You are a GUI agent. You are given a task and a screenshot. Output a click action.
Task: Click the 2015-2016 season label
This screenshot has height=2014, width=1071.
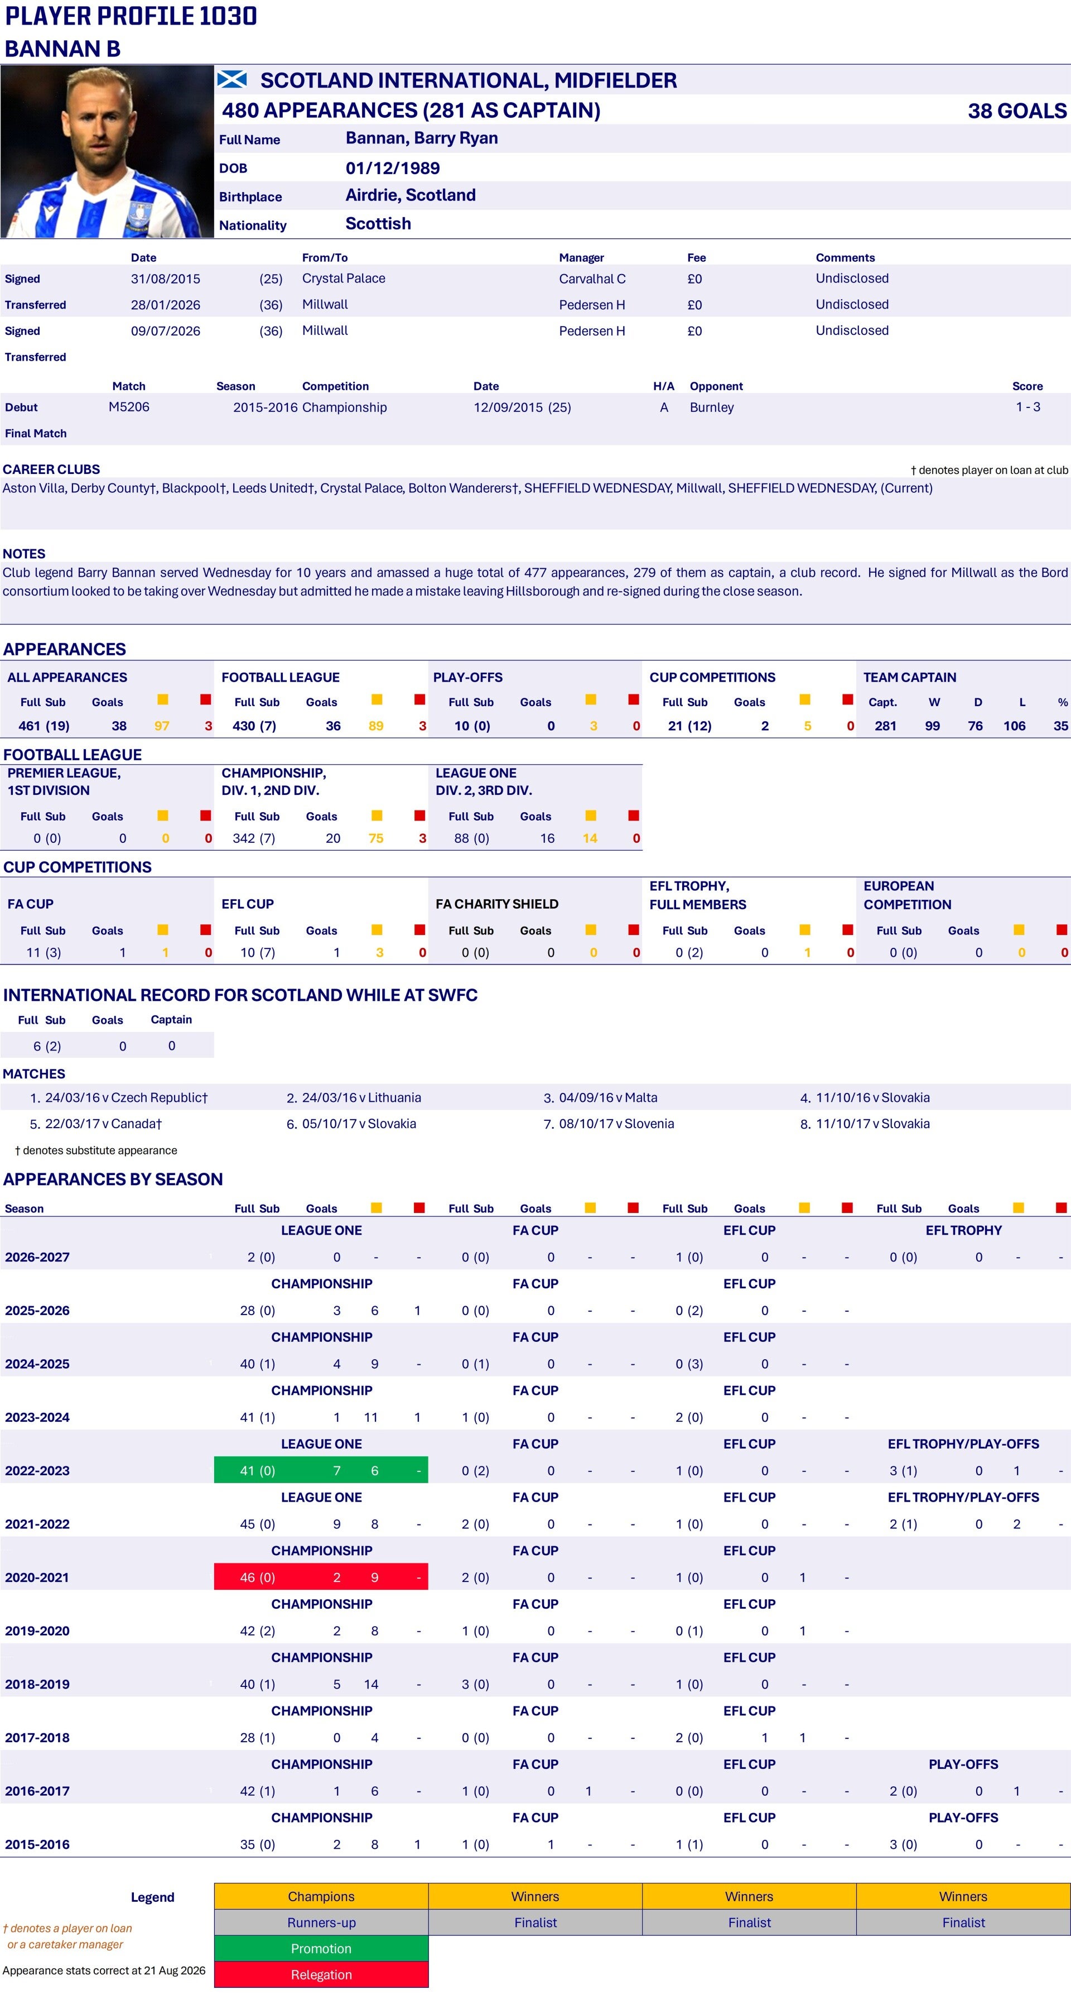[x=37, y=1844]
